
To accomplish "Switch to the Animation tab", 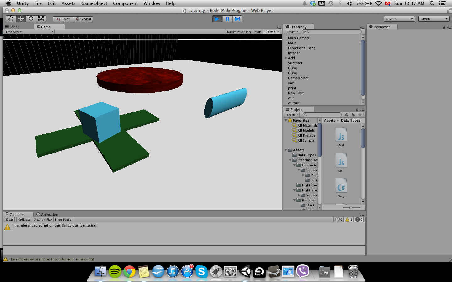I will coord(47,215).
